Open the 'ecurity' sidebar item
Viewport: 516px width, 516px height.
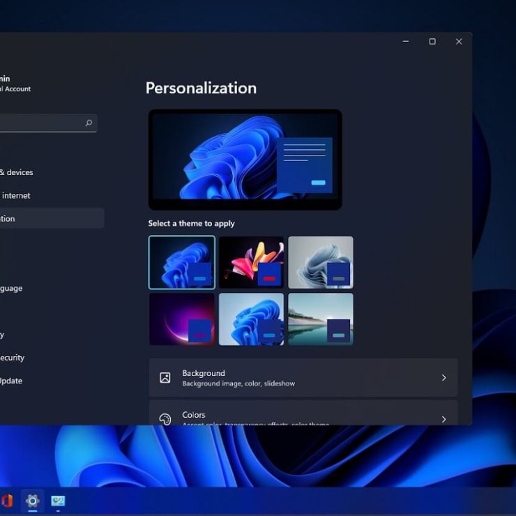tap(12, 358)
